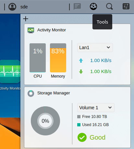
Task: Click the gray Free color swatch
Action: point(79,117)
